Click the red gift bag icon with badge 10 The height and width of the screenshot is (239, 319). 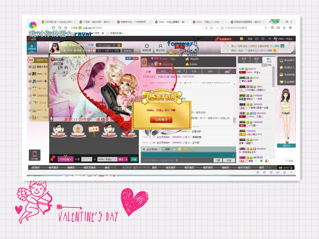coord(53,158)
